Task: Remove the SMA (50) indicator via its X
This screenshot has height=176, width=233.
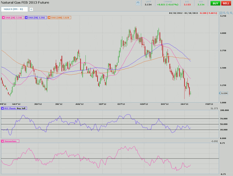Action: click(26, 17)
